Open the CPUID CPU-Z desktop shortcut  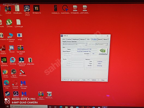click(x=27, y=10)
